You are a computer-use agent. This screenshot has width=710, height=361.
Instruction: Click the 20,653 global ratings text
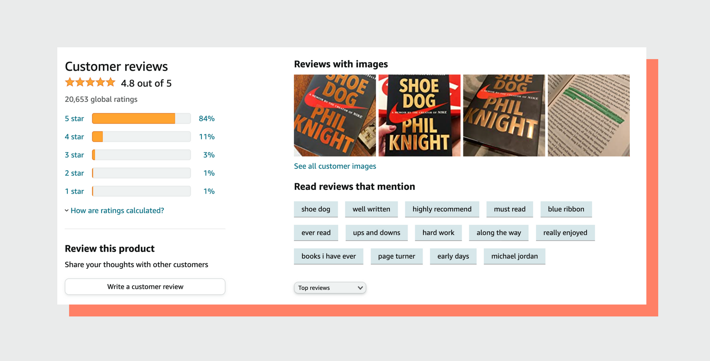101,99
